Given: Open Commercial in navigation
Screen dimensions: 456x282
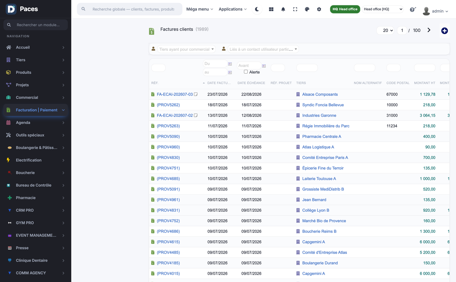Looking at the screenshot, I should pos(36,97).
